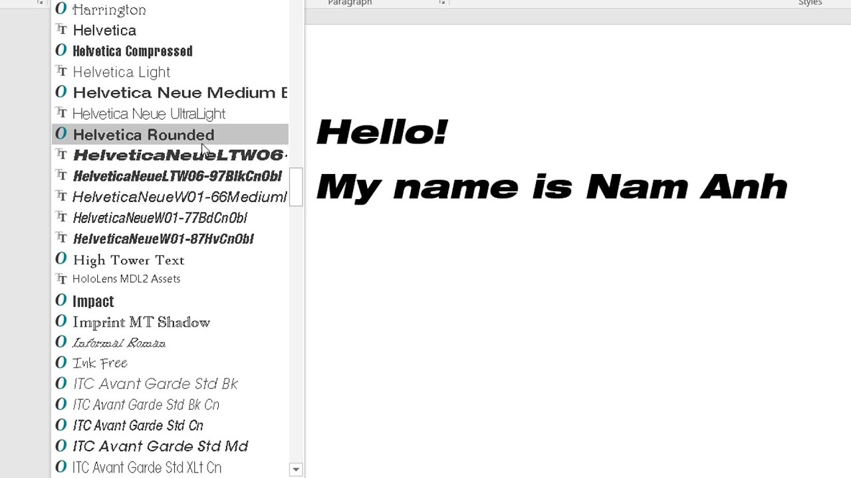Apply the highlighted Helvetica Rounded font

tap(170, 134)
